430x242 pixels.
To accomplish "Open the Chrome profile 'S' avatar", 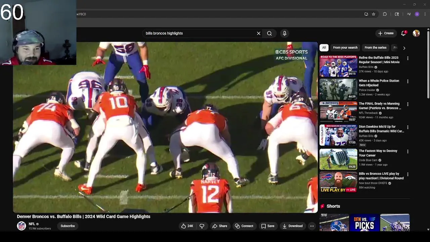I will click(x=417, y=14).
